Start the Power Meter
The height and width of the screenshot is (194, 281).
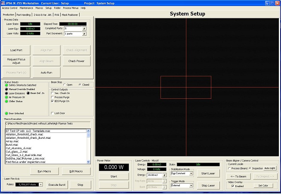(114, 176)
